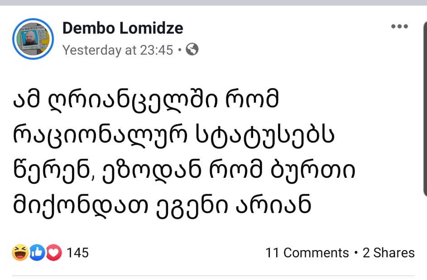The height and width of the screenshot is (280, 427).
Task: Show the 11 Comments on the post
Action: point(307,253)
